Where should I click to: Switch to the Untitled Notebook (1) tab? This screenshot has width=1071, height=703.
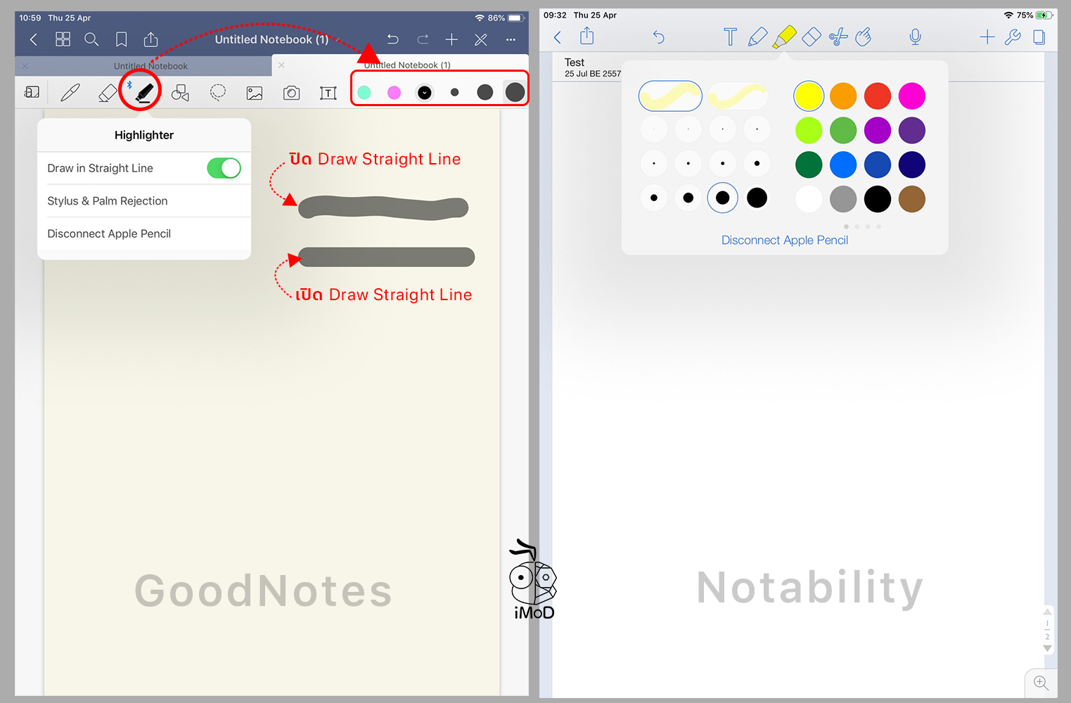click(x=407, y=65)
